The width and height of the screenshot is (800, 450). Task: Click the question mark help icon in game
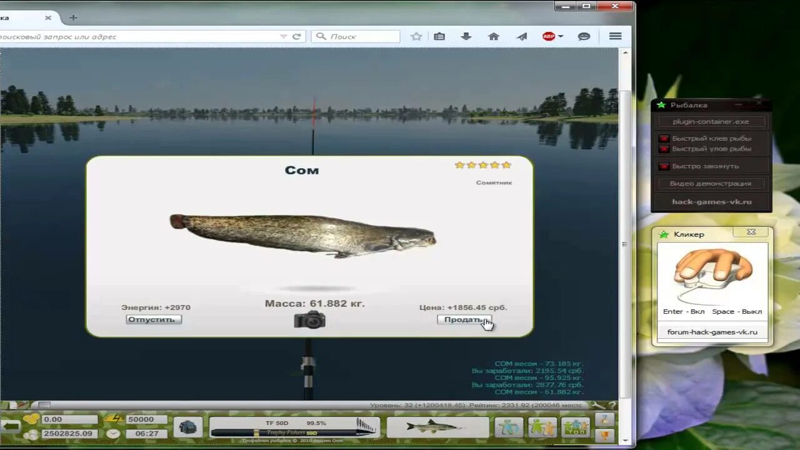(x=612, y=406)
